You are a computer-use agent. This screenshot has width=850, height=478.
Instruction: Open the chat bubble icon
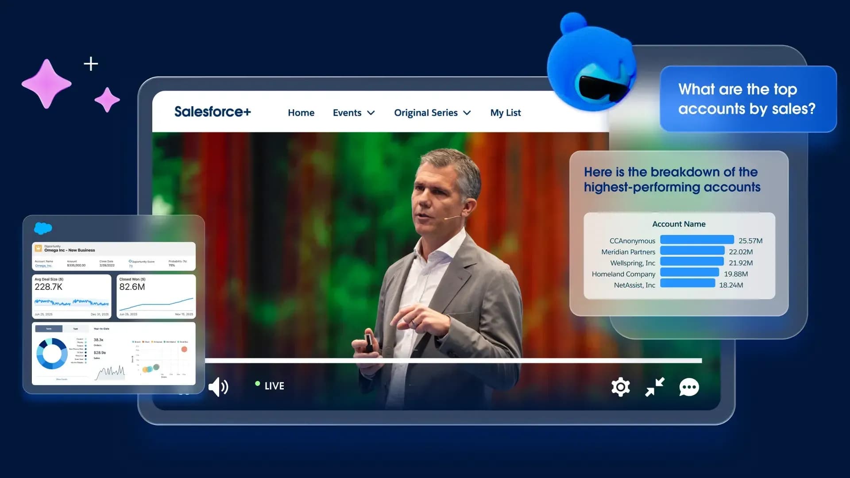(689, 387)
